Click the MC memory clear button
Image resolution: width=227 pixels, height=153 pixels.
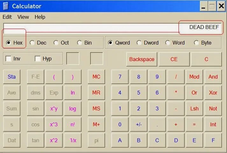coord(96,77)
